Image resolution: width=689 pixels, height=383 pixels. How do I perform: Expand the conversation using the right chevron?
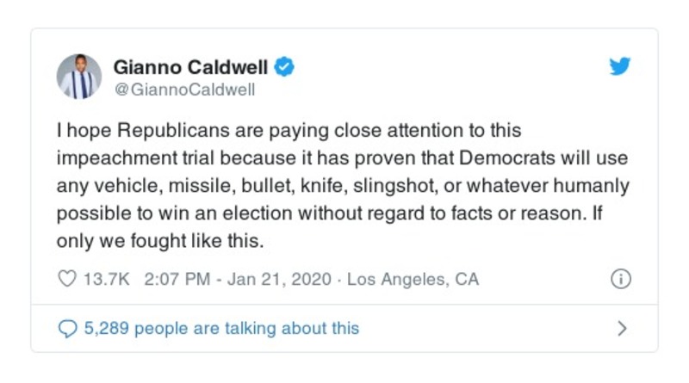coord(622,328)
